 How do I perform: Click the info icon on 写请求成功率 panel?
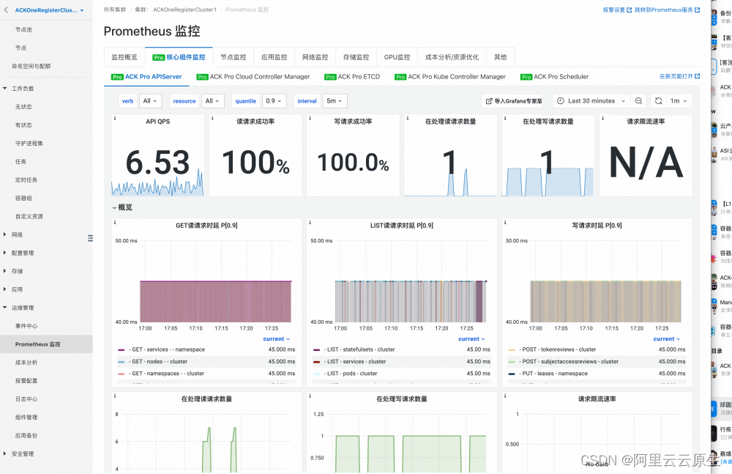point(310,118)
